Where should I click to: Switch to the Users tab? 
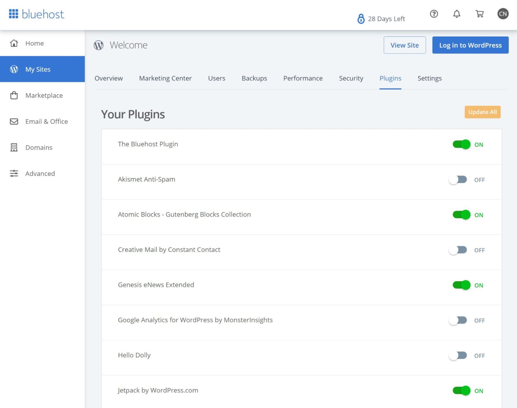coord(216,78)
